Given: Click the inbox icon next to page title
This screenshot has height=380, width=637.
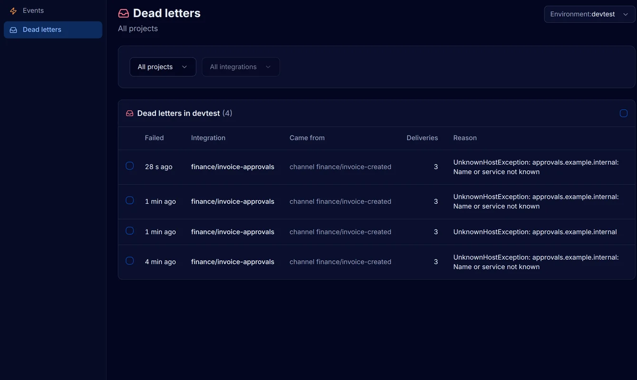Looking at the screenshot, I should pyautogui.click(x=124, y=13).
